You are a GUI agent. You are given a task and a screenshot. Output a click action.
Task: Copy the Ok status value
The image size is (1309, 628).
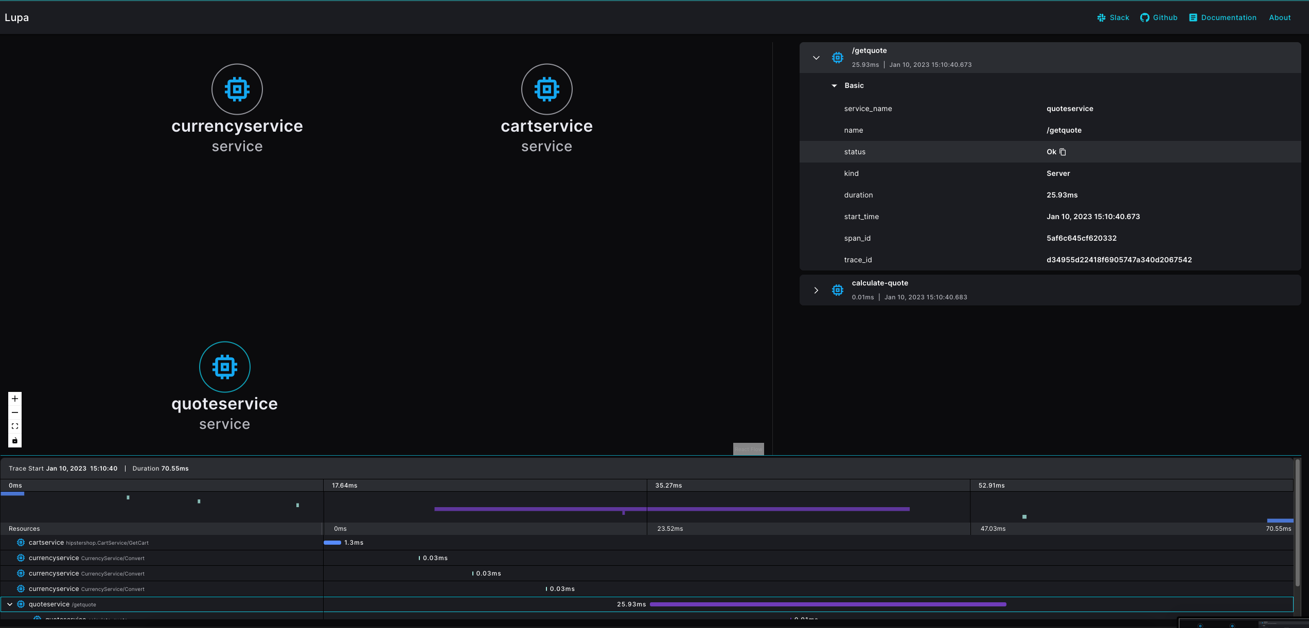tap(1063, 152)
